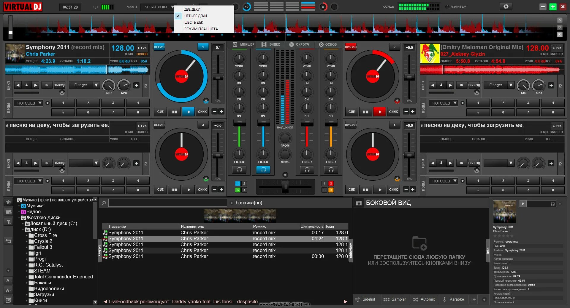Open the settings gear in the top bar
This screenshot has height=308, width=570.
coord(506,7)
